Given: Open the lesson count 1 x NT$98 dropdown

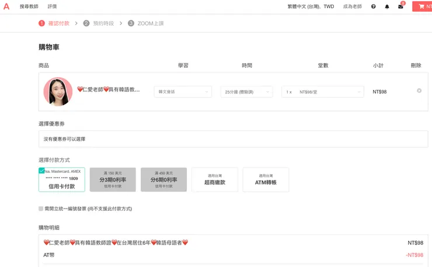Looking at the screenshot, I should (323, 92).
